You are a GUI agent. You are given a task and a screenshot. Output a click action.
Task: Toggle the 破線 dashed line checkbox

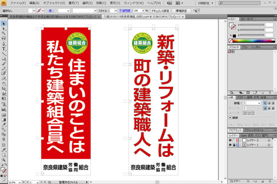(x=230, y=118)
